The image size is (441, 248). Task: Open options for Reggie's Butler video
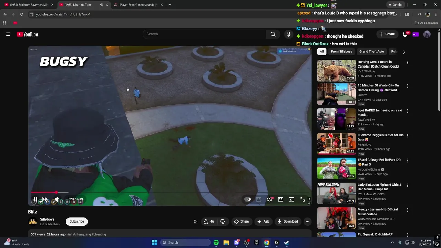408,136
